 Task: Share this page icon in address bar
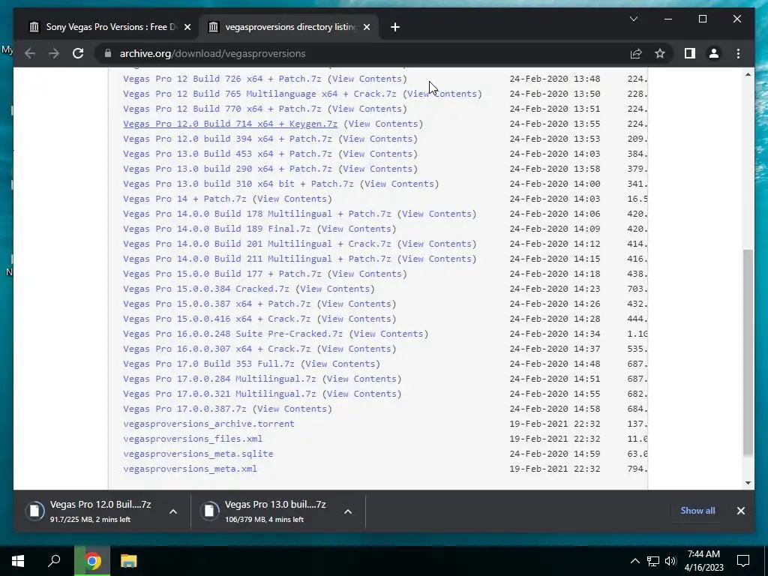coord(636,53)
